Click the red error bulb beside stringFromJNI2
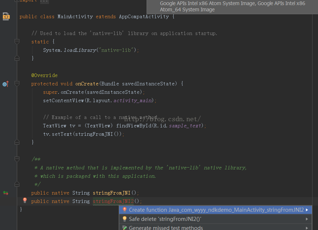 click(25, 200)
